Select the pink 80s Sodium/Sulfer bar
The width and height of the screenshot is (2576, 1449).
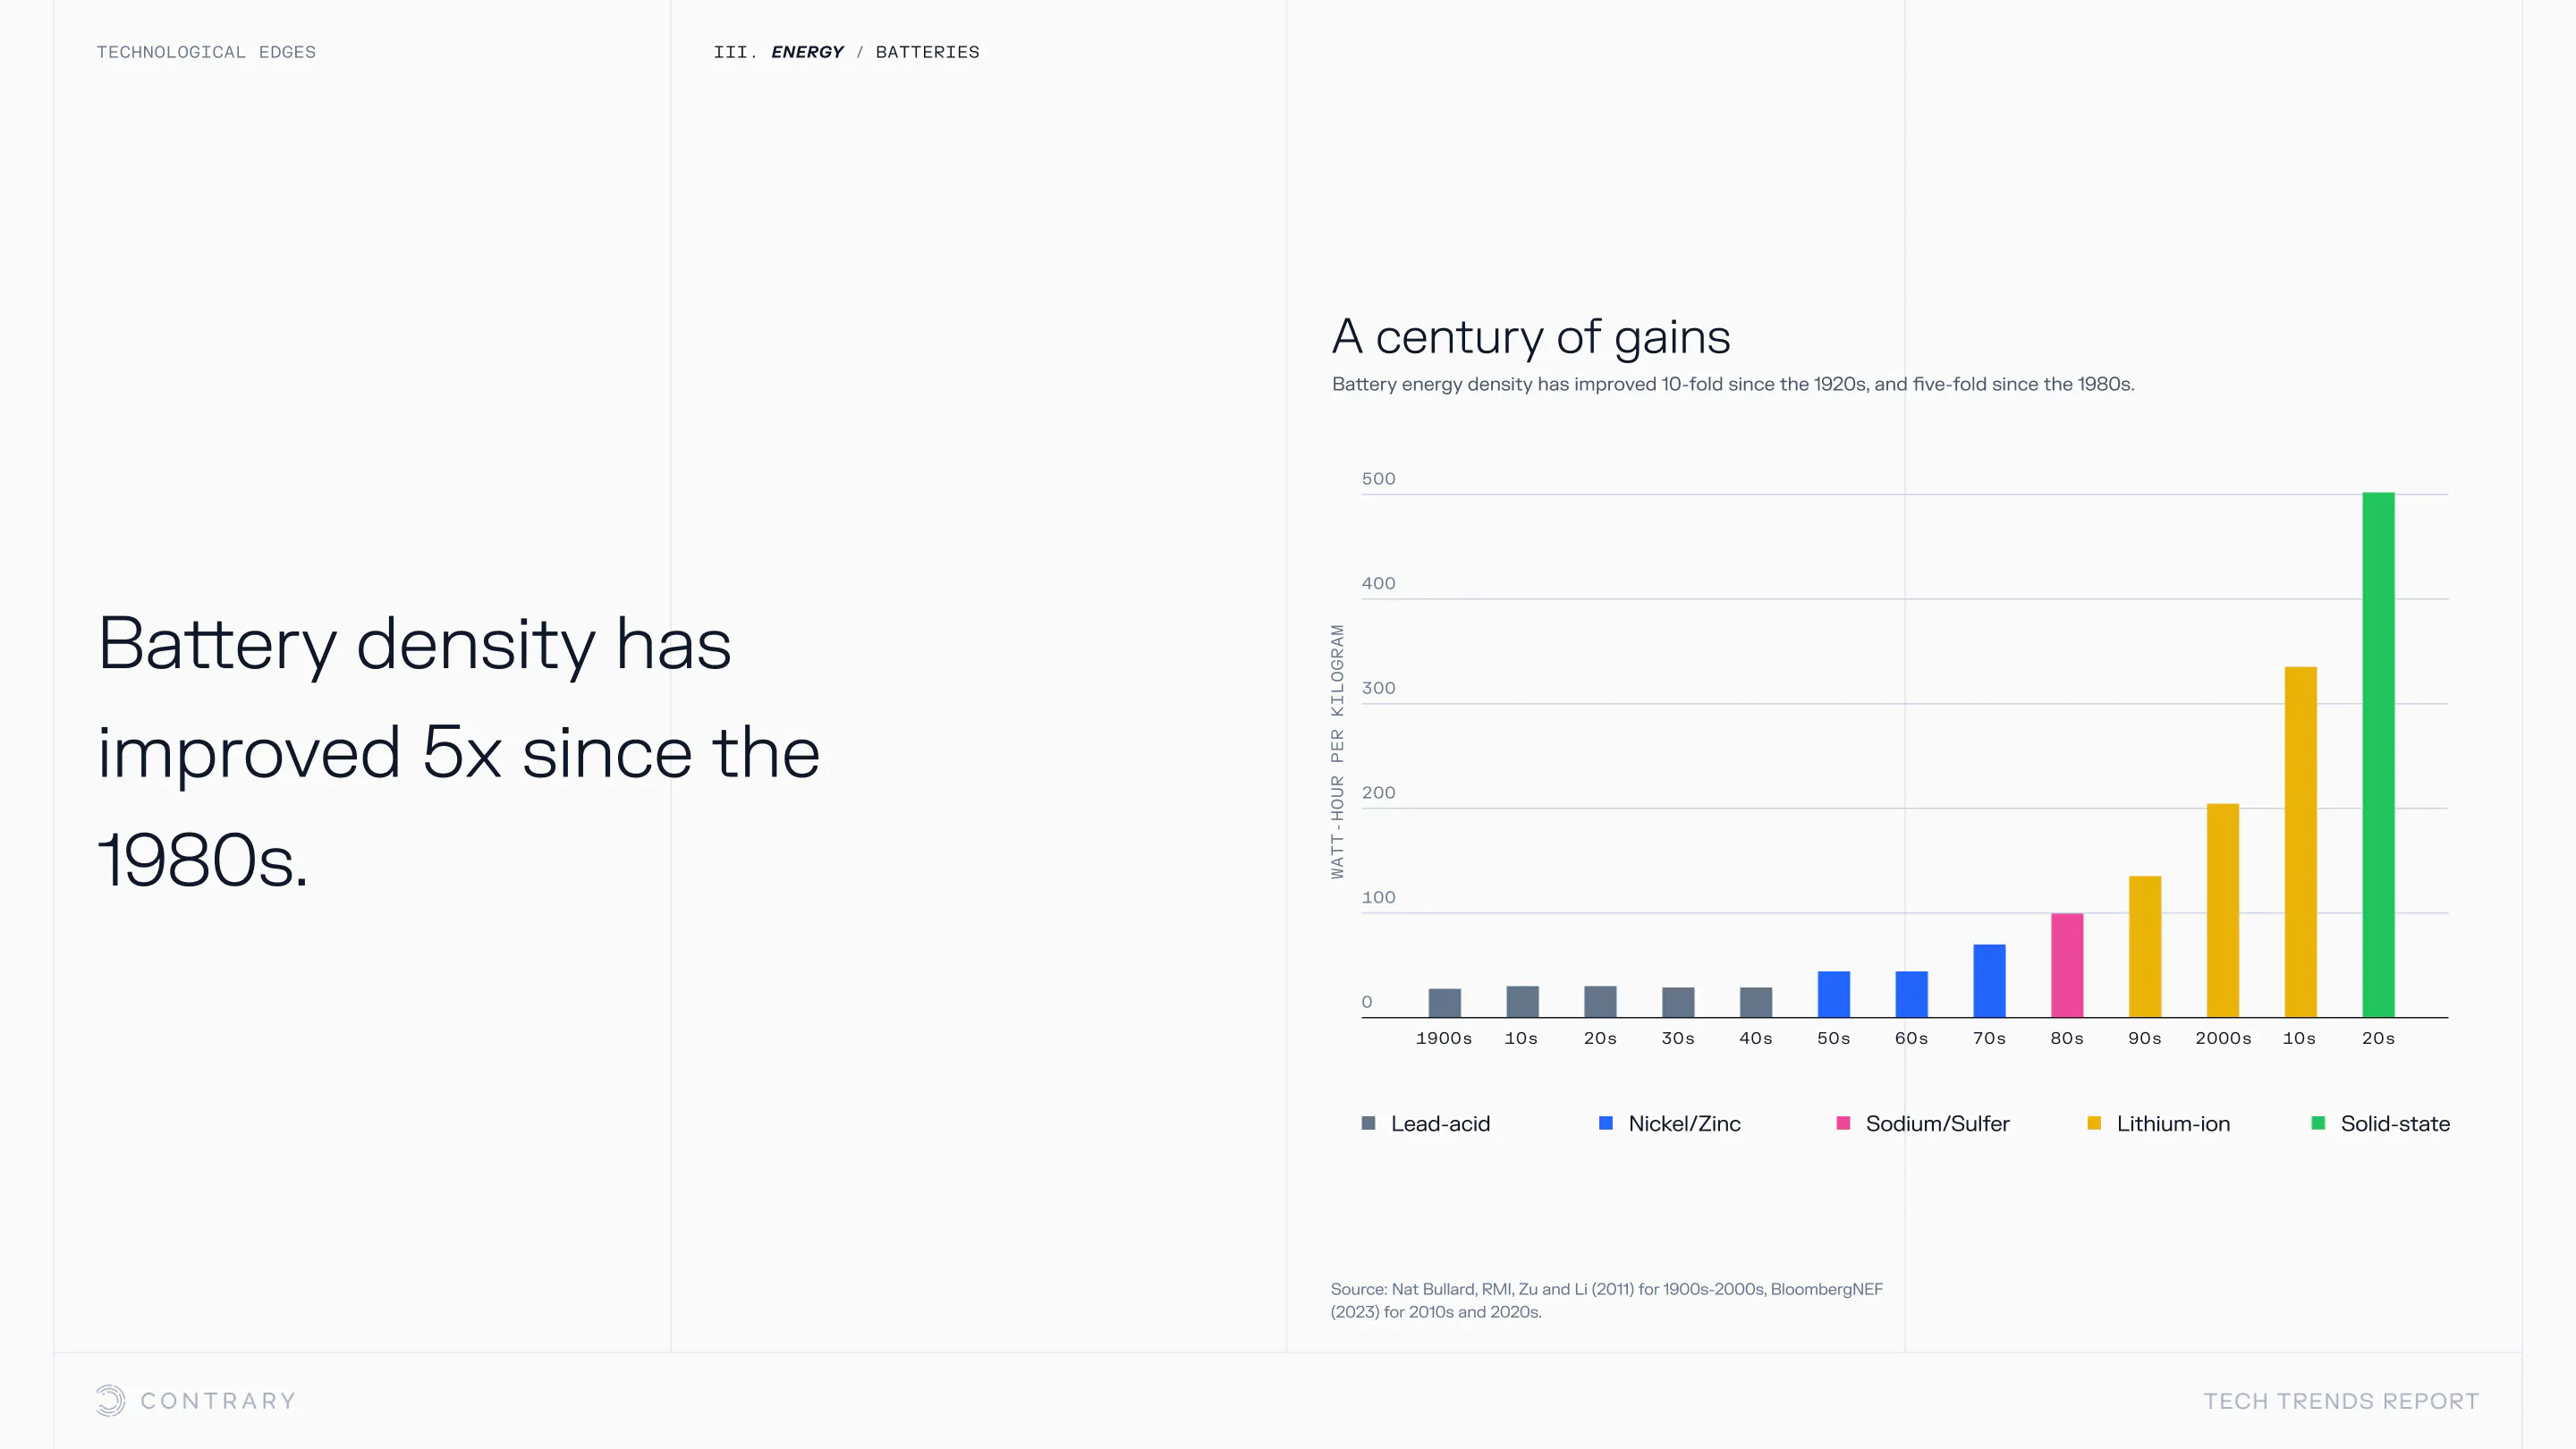pos(2066,965)
